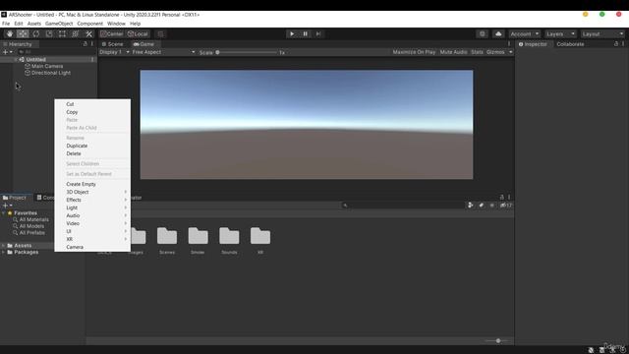
Task: Open Hierarchy create plus dropdown
Action: [7, 52]
